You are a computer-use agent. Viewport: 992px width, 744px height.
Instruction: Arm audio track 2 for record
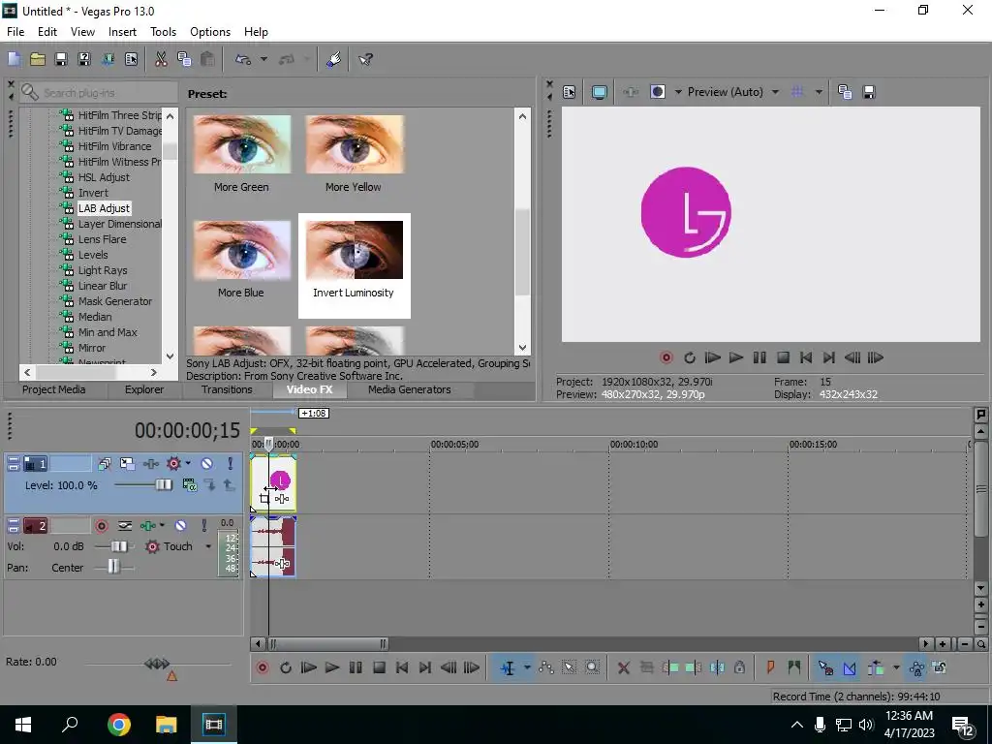pyautogui.click(x=101, y=526)
